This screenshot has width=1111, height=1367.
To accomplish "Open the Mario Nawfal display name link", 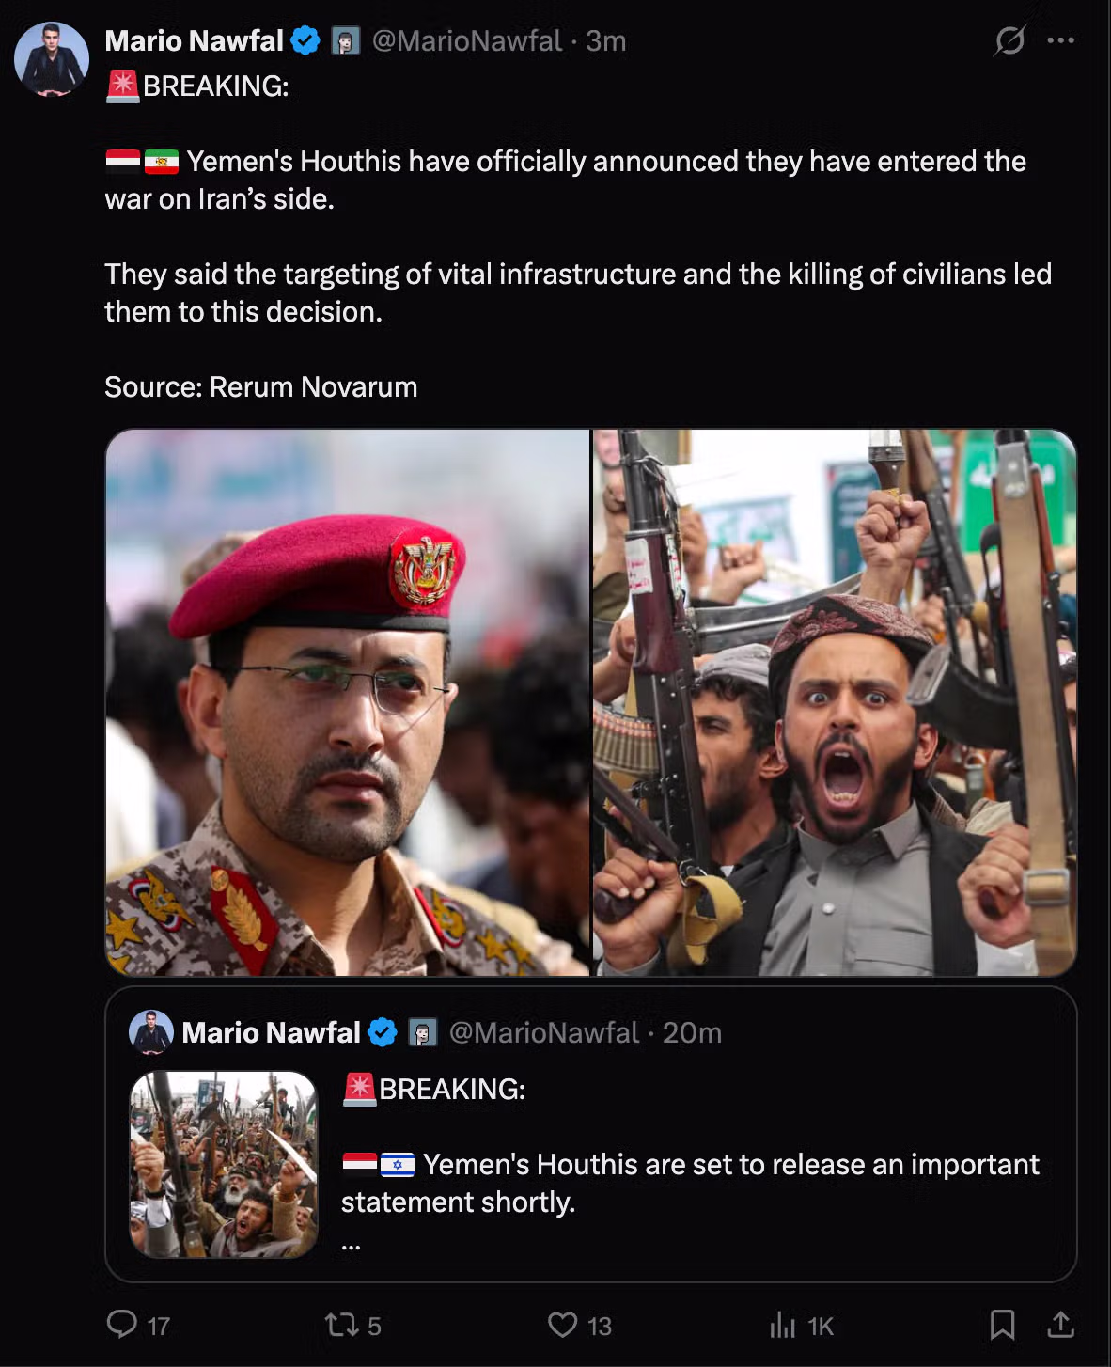I will pyautogui.click(x=194, y=40).
